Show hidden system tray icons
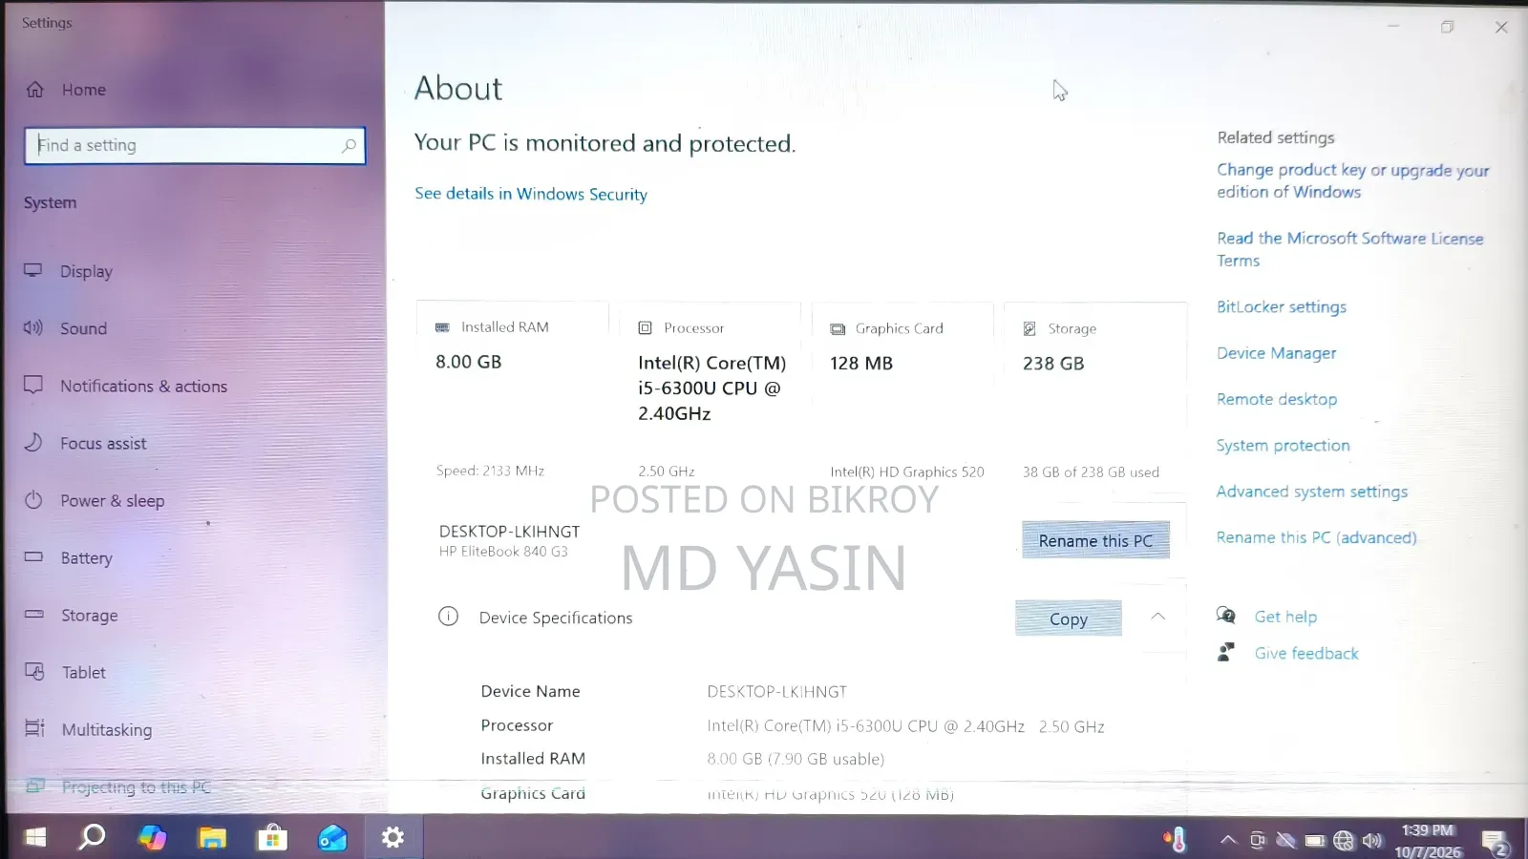 point(1228,840)
